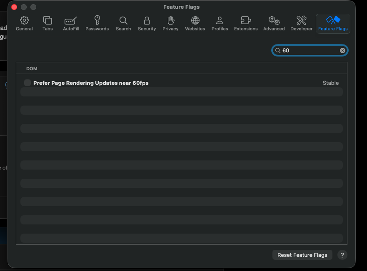Open the Passwords settings pane
The height and width of the screenshot is (271, 367).
[97, 24]
